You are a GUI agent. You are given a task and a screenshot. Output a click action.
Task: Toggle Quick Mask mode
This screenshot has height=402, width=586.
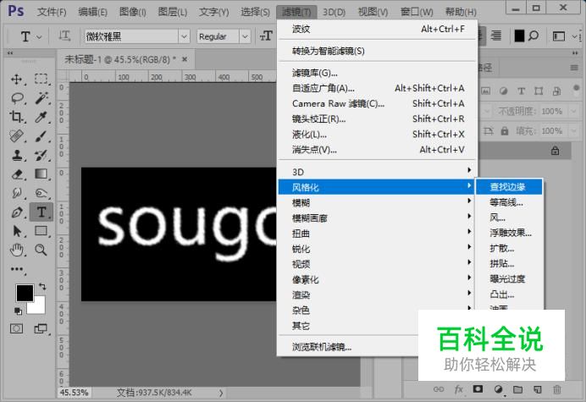point(16,328)
